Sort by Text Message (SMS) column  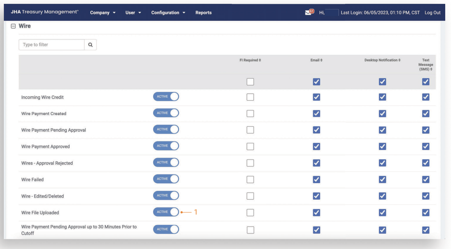coord(426,65)
